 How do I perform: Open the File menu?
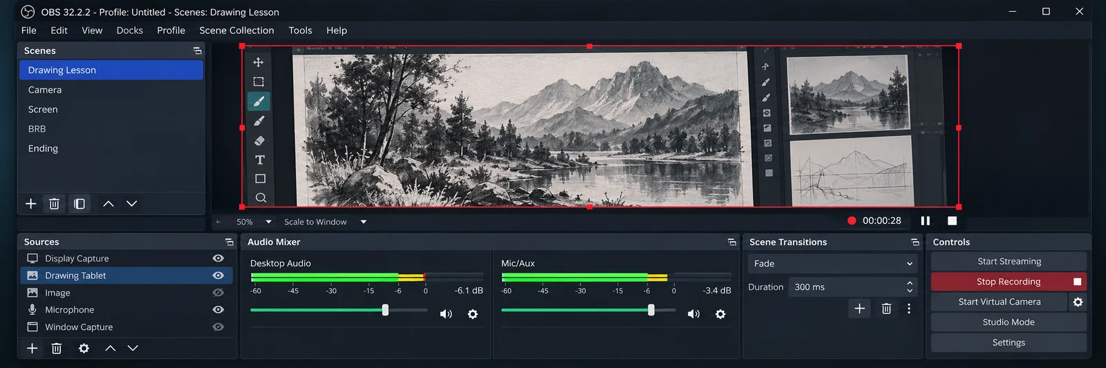(29, 30)
